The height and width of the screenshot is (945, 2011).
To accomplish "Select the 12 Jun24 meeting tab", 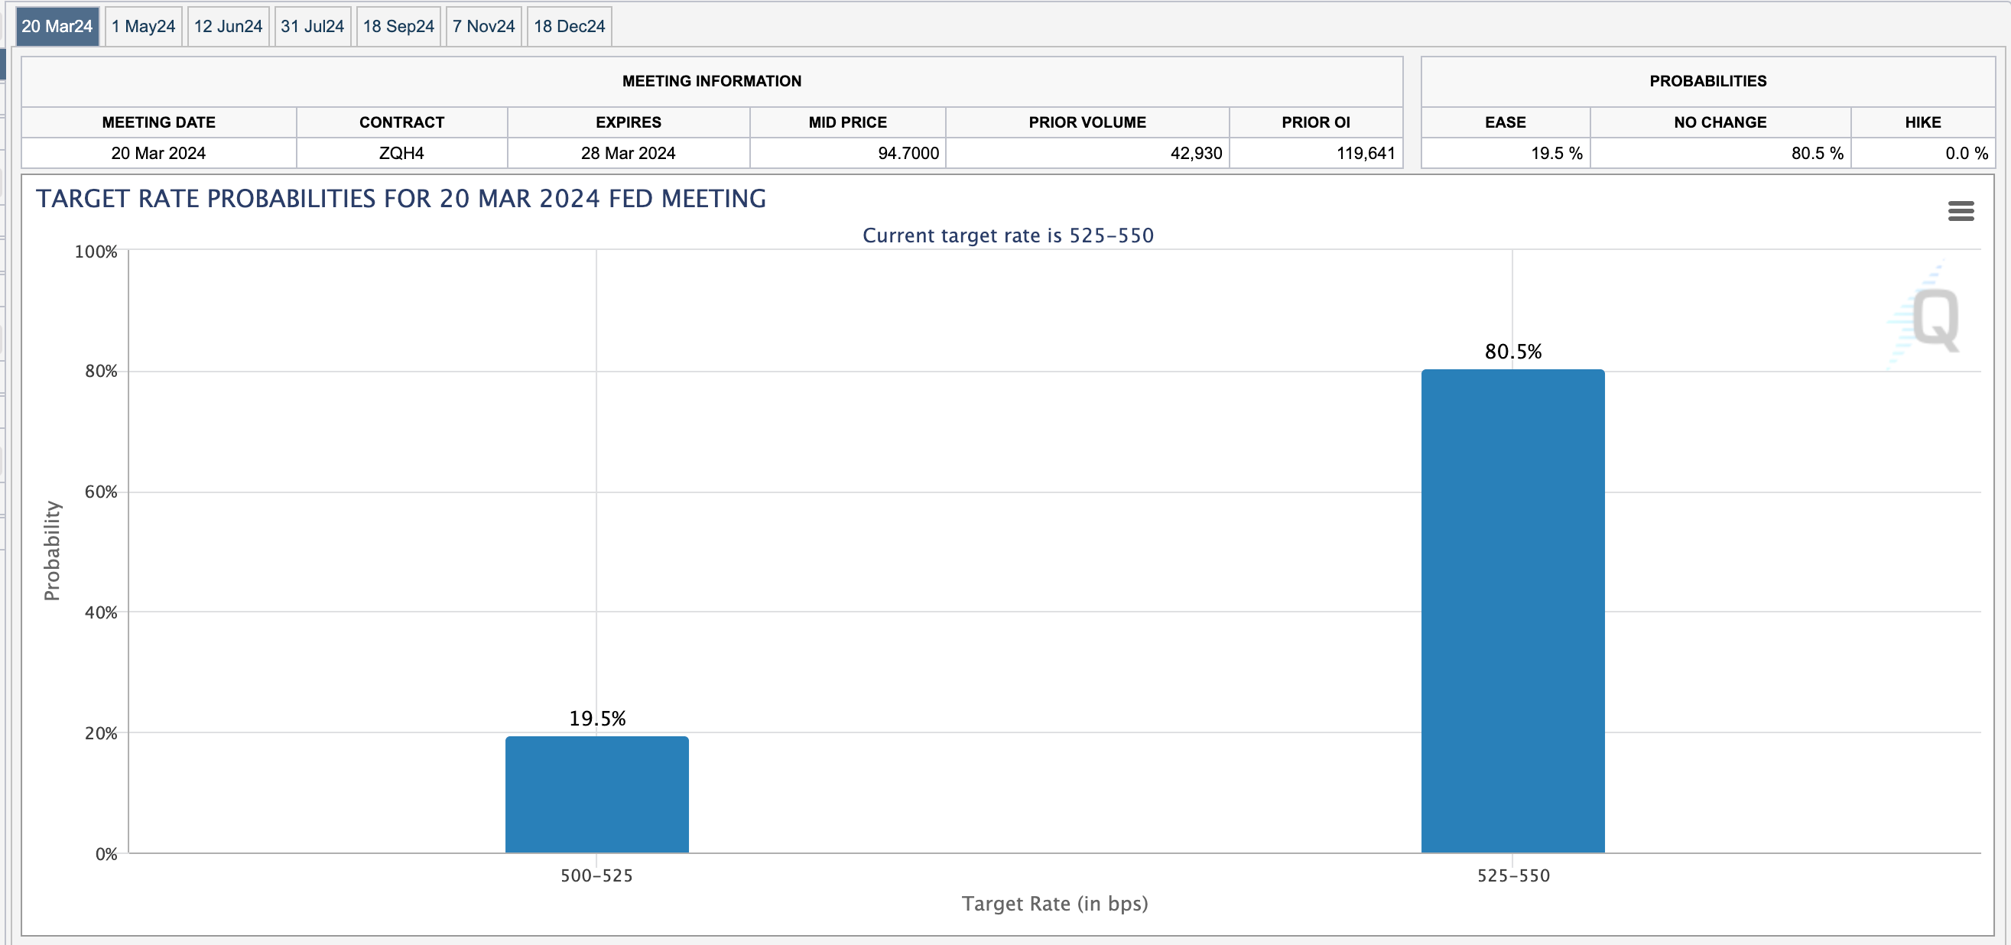I will 228,27.
